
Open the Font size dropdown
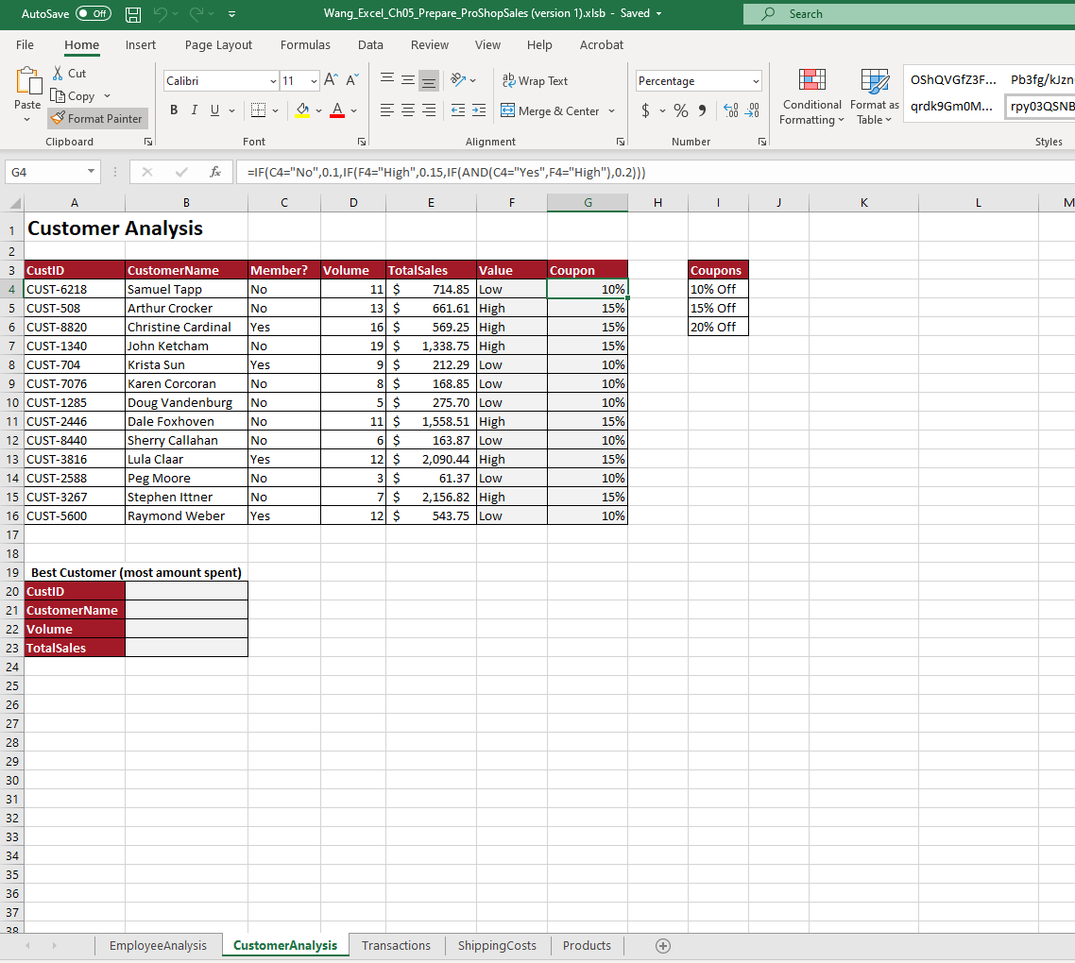click(x=314, y=81)
